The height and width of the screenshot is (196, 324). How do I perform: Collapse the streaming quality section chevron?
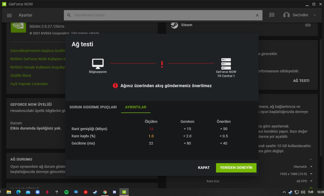(x=311, y=159)
